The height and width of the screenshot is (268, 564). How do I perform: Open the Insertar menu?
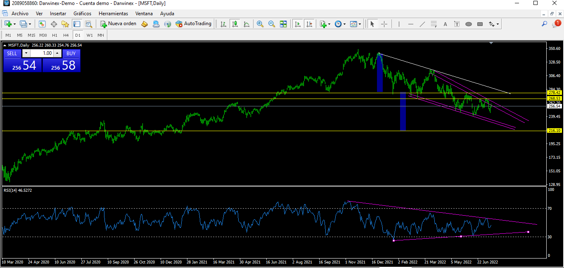pyautogui.click(x=58, y=14)
